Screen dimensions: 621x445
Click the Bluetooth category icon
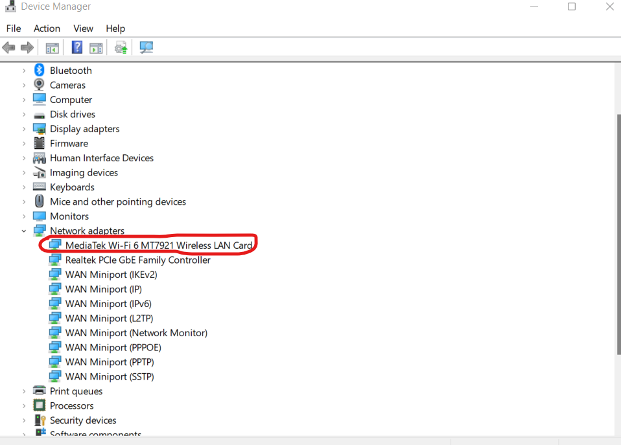[39, 70]
